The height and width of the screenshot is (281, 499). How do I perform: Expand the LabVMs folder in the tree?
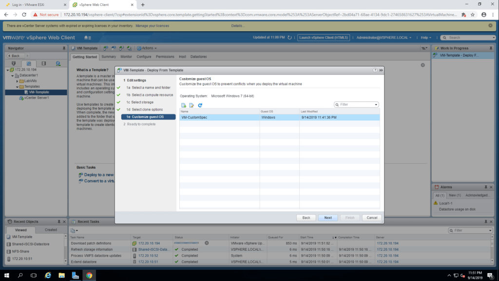pyautogui.click(x=17, y=81)
